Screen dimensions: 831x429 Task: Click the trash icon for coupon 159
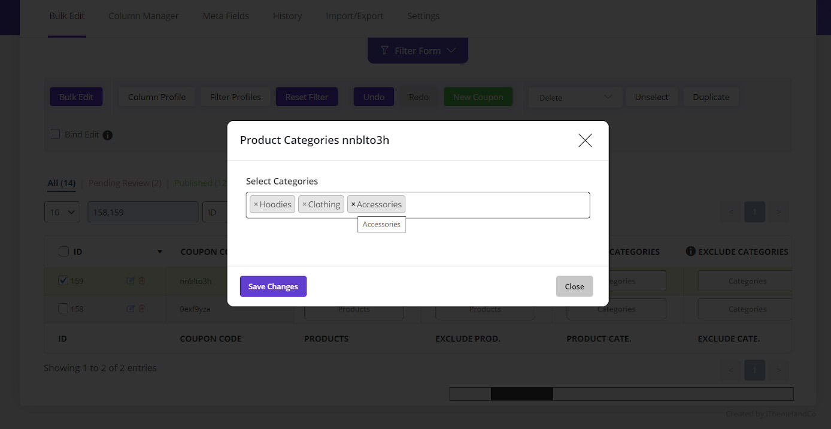click(142, 280)
